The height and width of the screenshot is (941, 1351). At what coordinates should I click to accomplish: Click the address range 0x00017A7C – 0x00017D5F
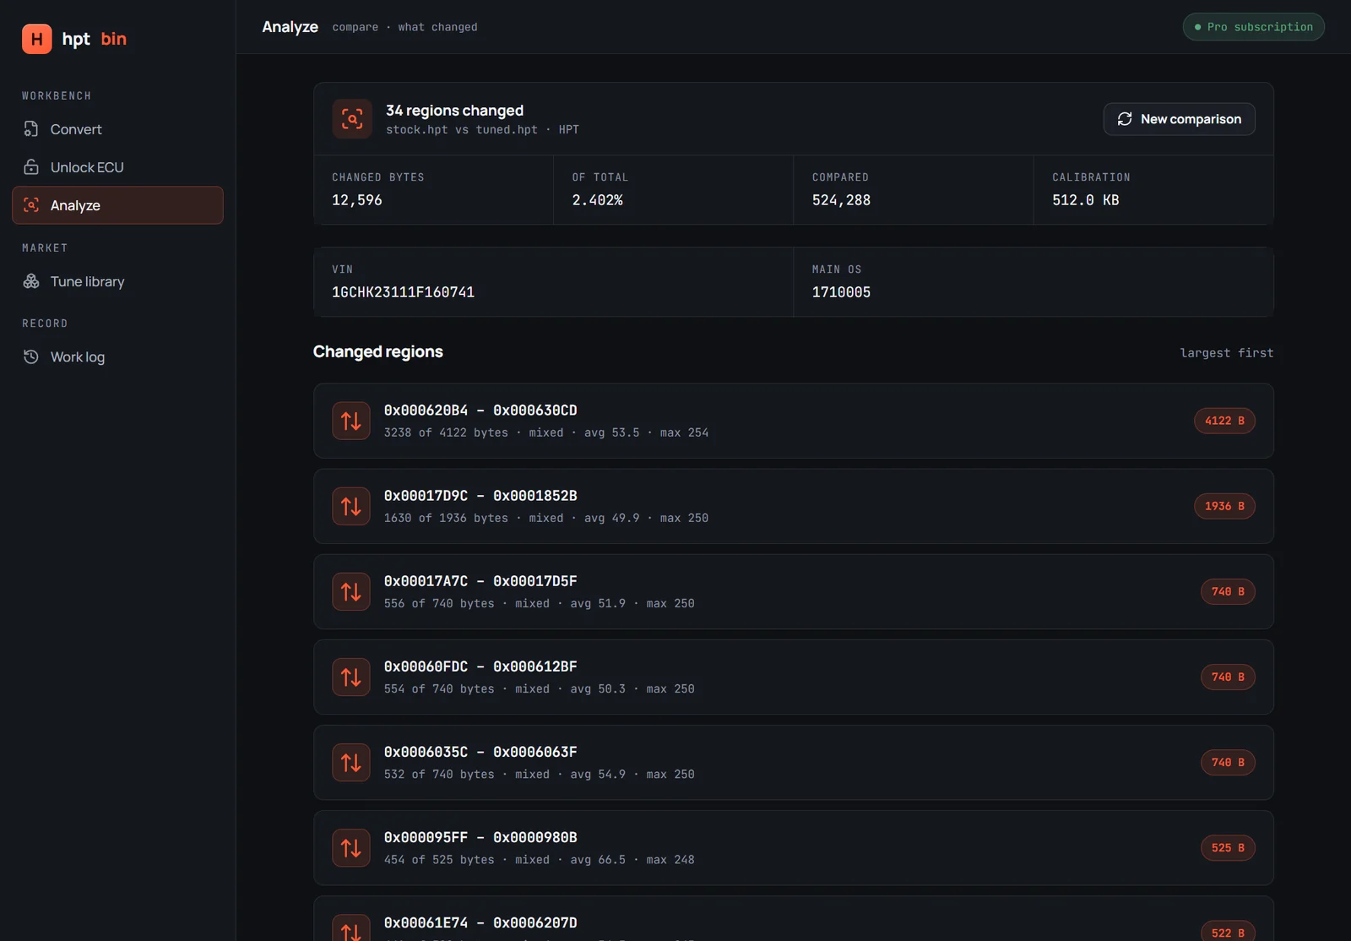[x=480, y=581]
